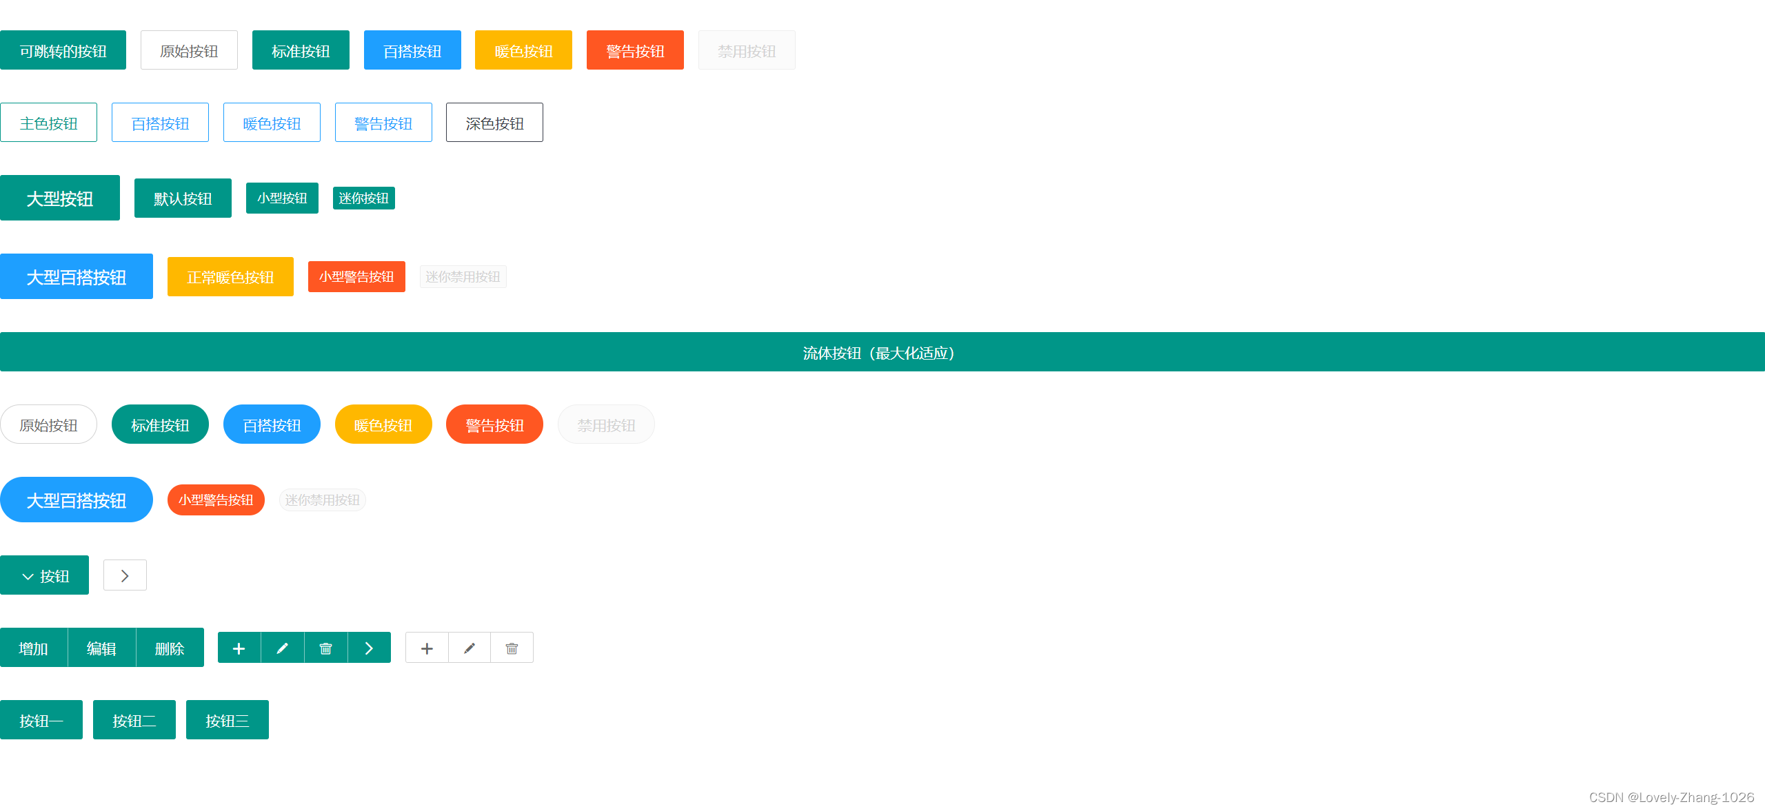1765x811 pixels.
Task: Click the green pencil edit icon
Action: (x=283, y=648)
